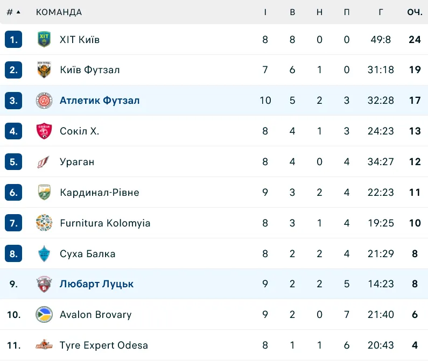This screenshot has height=361, width=428.
Task: Open the Любарт Луцьк team link
Action: click(96, 284)
